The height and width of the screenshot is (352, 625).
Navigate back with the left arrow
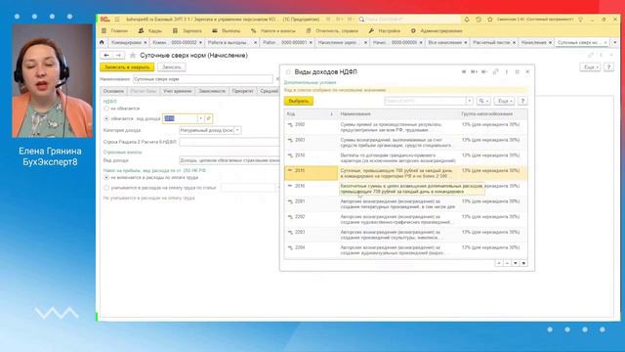click(106, 56)
